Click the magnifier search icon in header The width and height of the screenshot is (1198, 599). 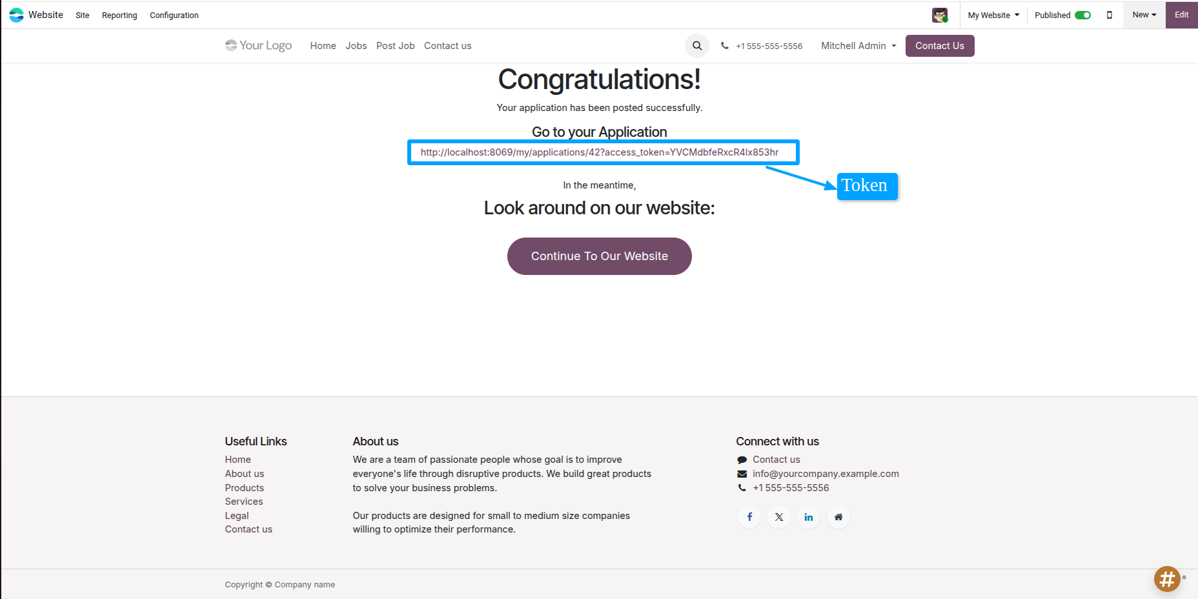pos(697,46)
